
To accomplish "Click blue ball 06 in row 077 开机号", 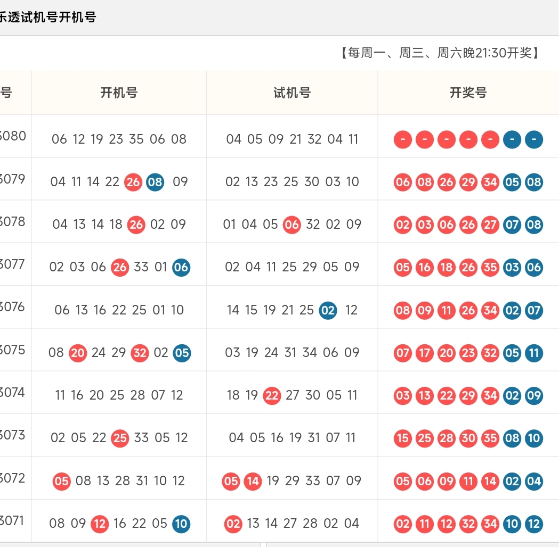I will (181, 267).
